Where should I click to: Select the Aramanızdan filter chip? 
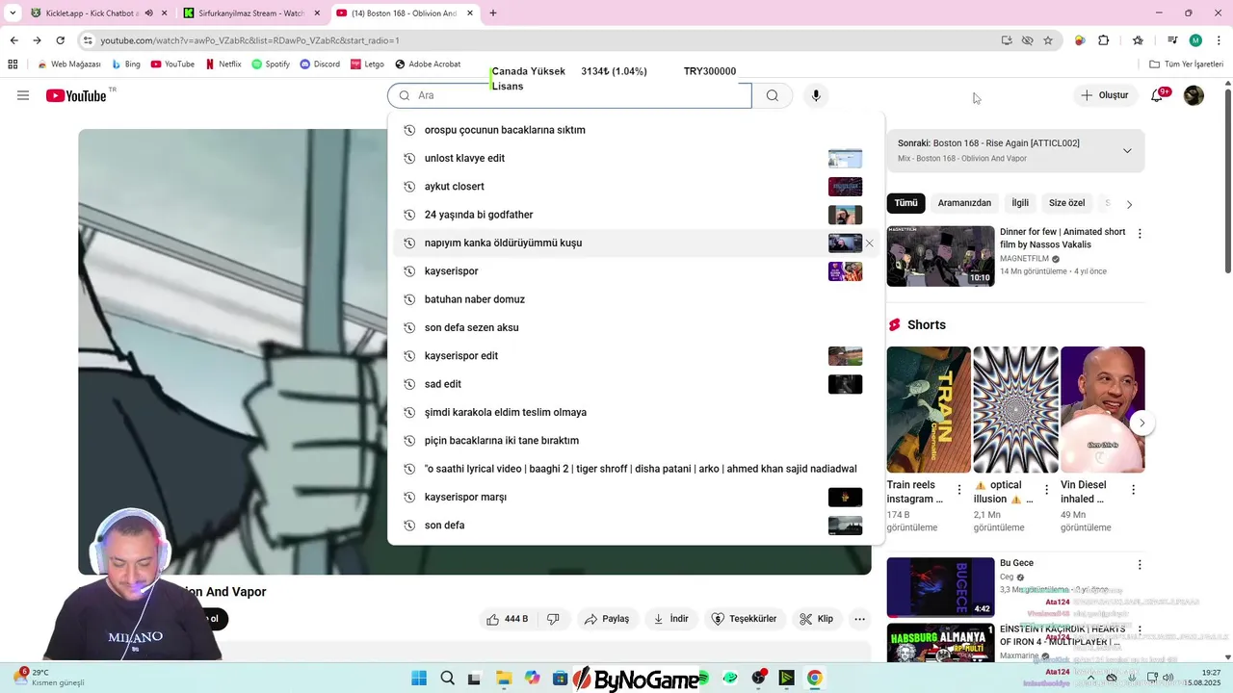coord(964,203)
